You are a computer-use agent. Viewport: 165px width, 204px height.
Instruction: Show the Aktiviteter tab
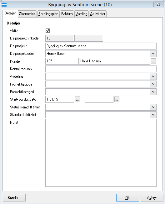(x=98, y=14)
